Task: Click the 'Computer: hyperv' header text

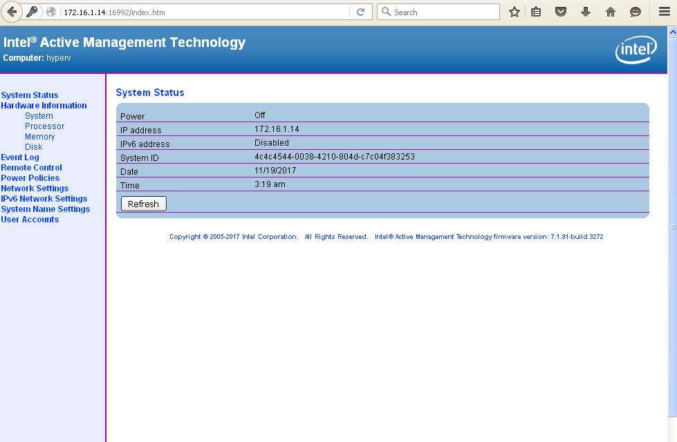Action: 37,58
